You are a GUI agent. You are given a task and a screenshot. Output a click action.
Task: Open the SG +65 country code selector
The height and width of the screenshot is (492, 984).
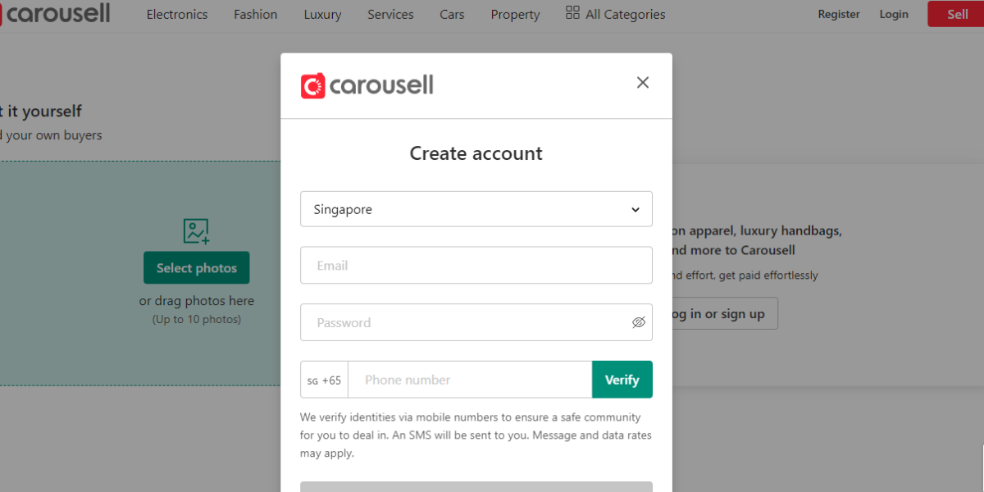[x=324, y=380]
